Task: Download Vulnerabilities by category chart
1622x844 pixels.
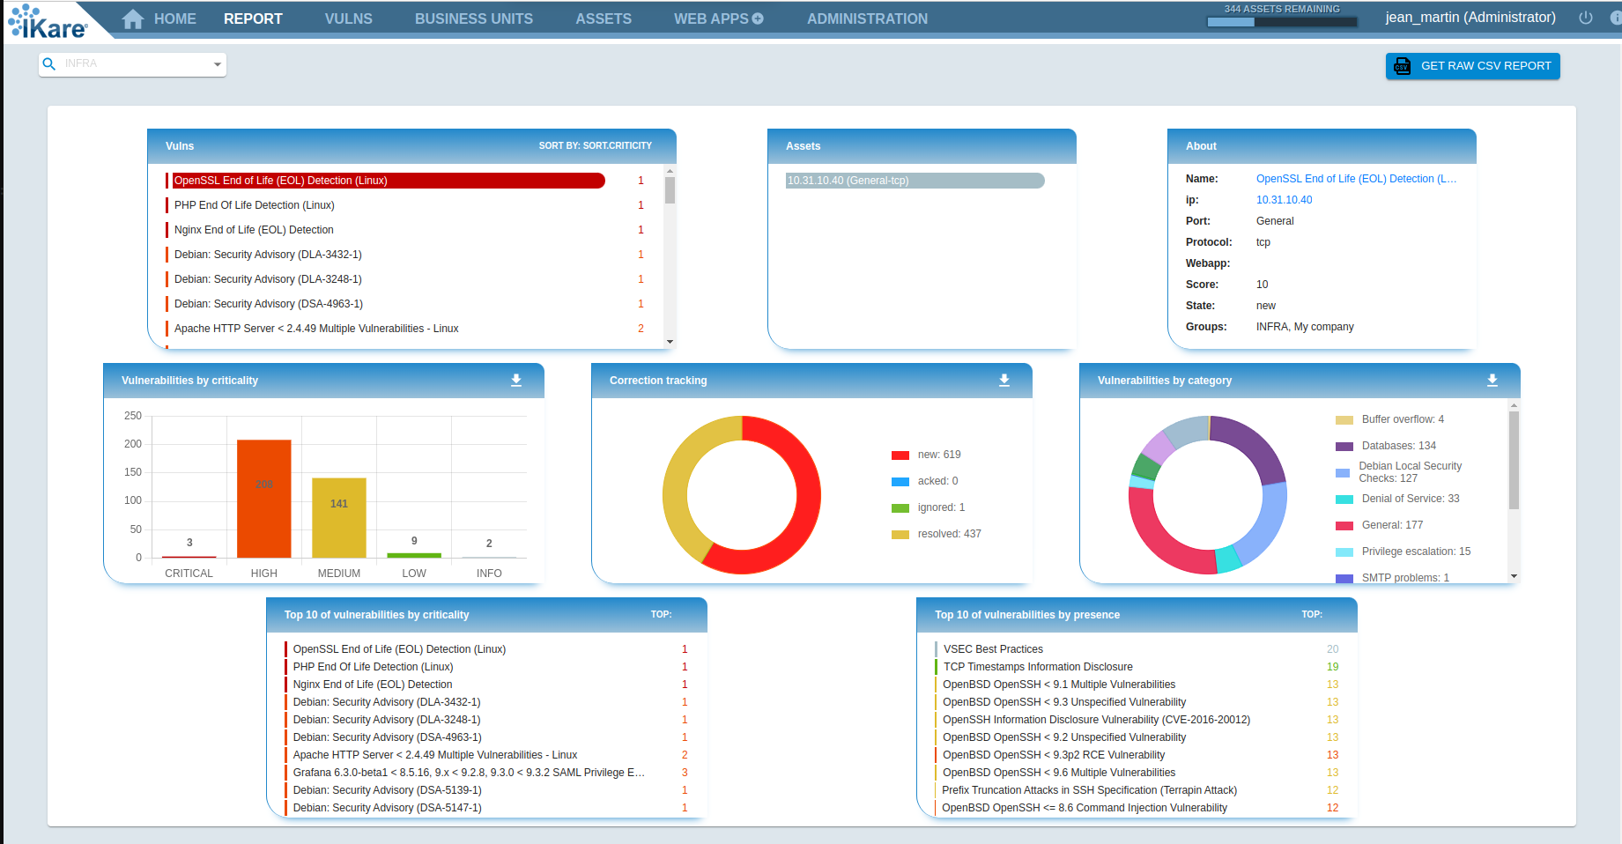Action: pyautogui.click(x=1492, y=381)
